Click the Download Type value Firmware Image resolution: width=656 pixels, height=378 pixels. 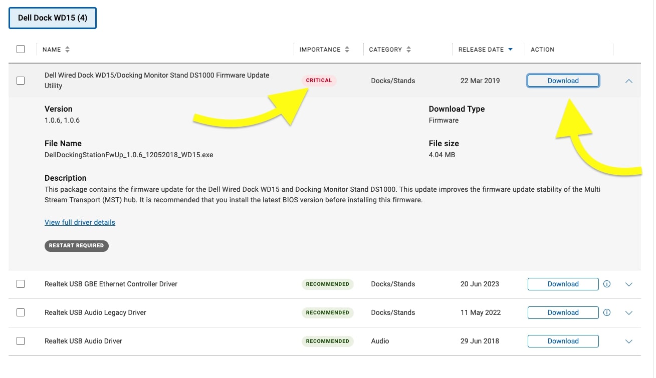[x=444, y=120]
